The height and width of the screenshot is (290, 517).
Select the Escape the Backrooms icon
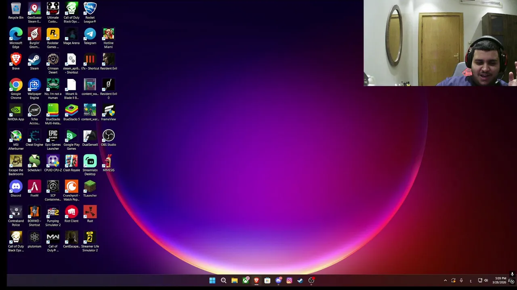(16, 165)
